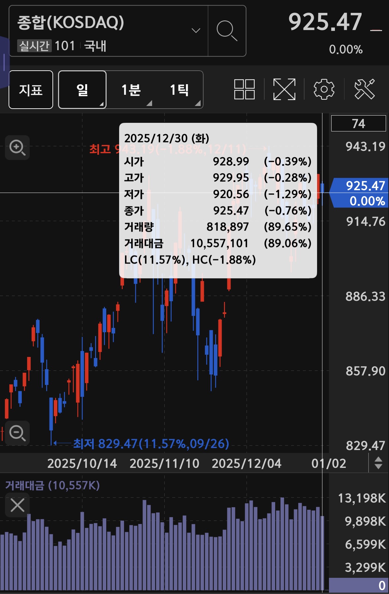Click the 시가 928.99 tooltip row
This screenshot has width=389, height=594.
tap(218, 161)
